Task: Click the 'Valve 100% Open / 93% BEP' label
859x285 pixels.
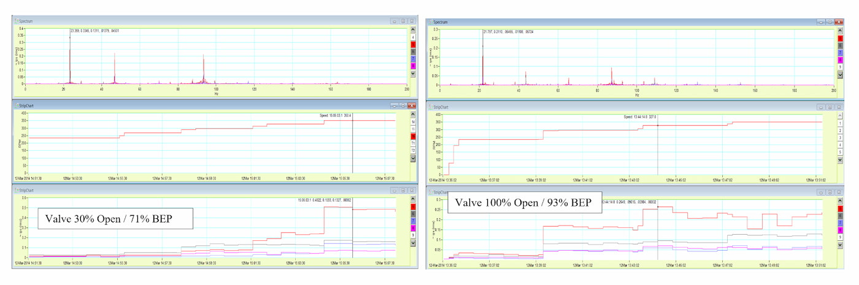Action: coord(525,202)
